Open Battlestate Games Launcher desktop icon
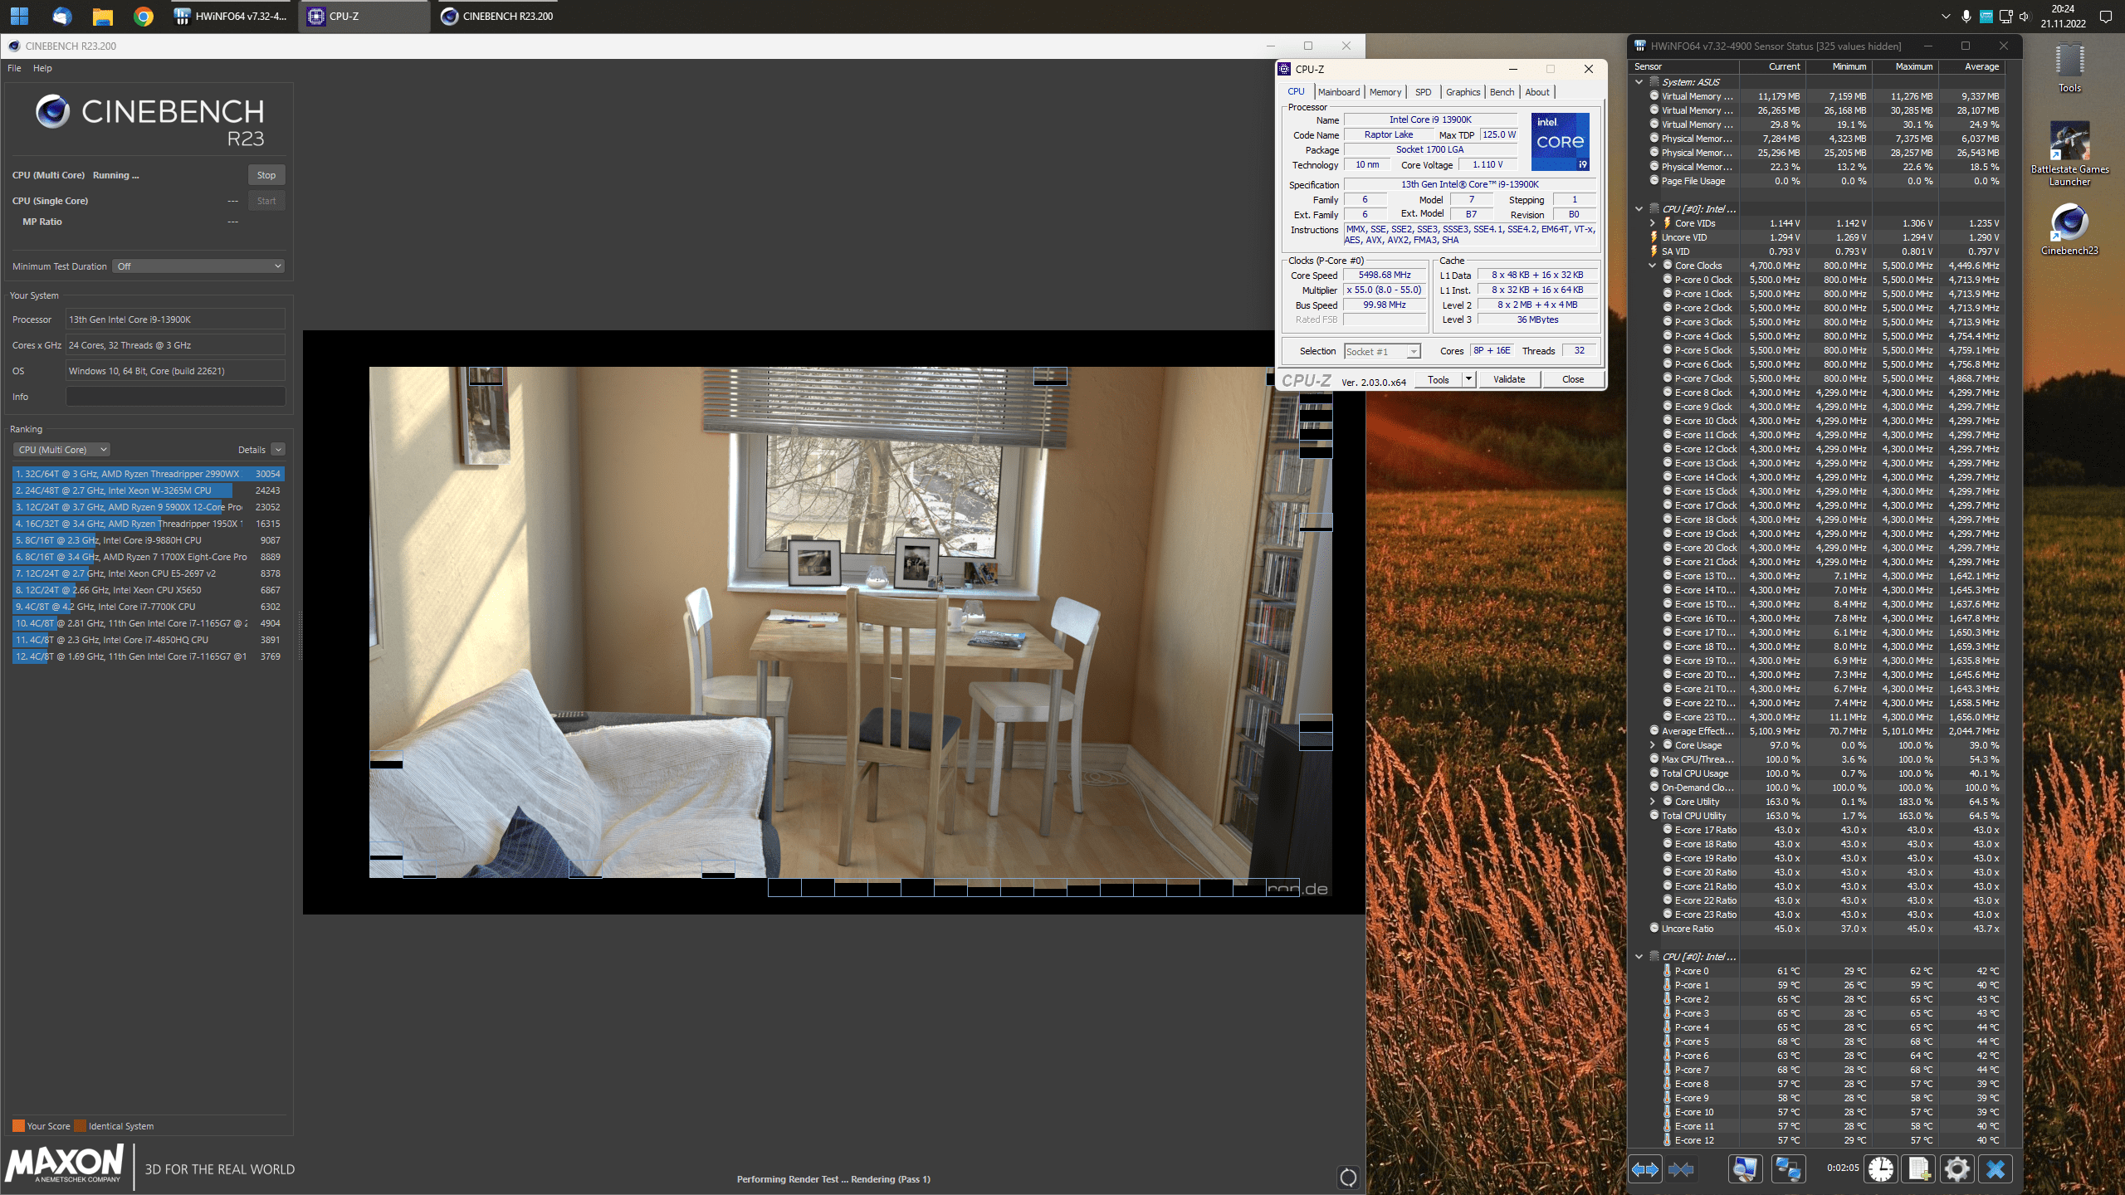The width and height of the screenshot is (2125, 1195). pos(2069,154)
